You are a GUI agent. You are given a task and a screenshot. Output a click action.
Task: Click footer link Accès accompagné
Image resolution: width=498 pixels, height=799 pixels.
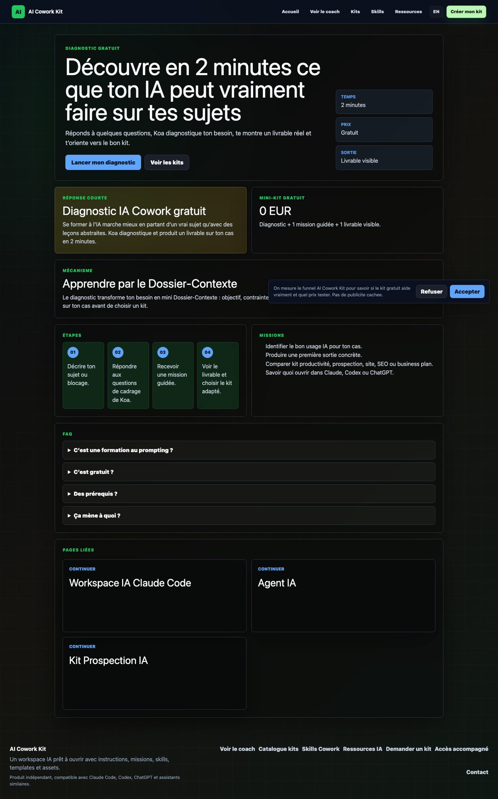[x=461, y=749]
